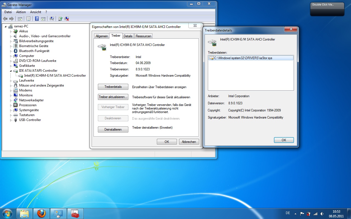Show hidden tray icons arrow
351x219 pixels.
coord(295,214)
